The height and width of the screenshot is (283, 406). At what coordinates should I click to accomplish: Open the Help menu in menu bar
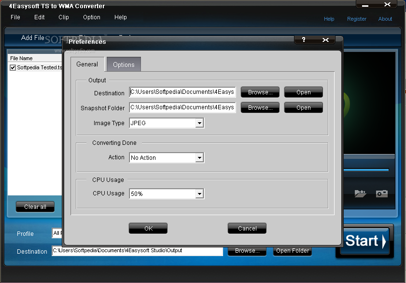click(x=121, y=17)
